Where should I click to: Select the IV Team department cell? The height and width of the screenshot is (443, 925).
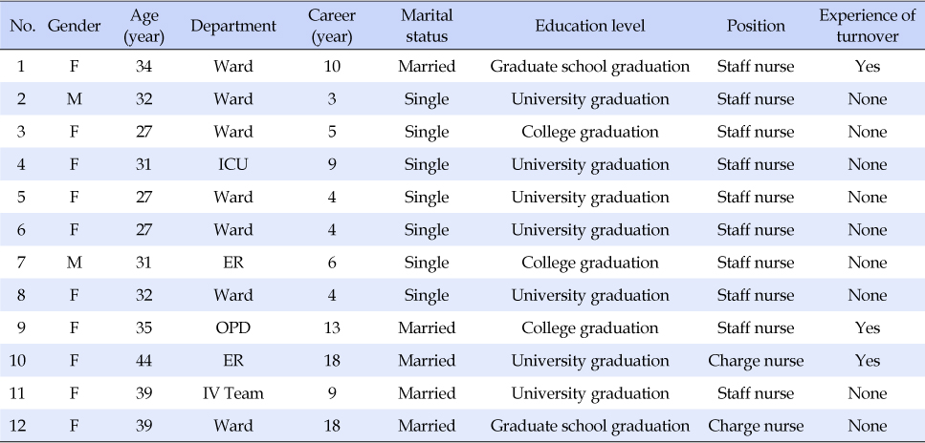coord(233,393)
